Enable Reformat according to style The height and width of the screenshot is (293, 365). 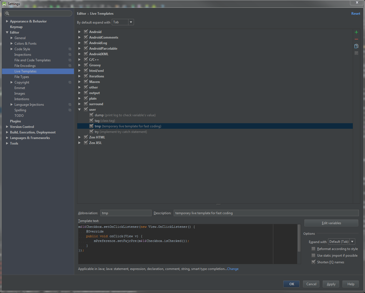click(314, 249)
